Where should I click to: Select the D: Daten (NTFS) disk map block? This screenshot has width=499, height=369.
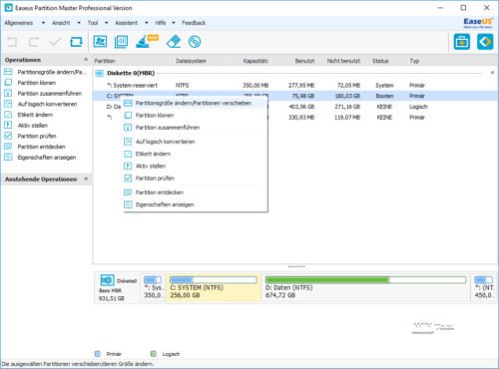(366, 287)
